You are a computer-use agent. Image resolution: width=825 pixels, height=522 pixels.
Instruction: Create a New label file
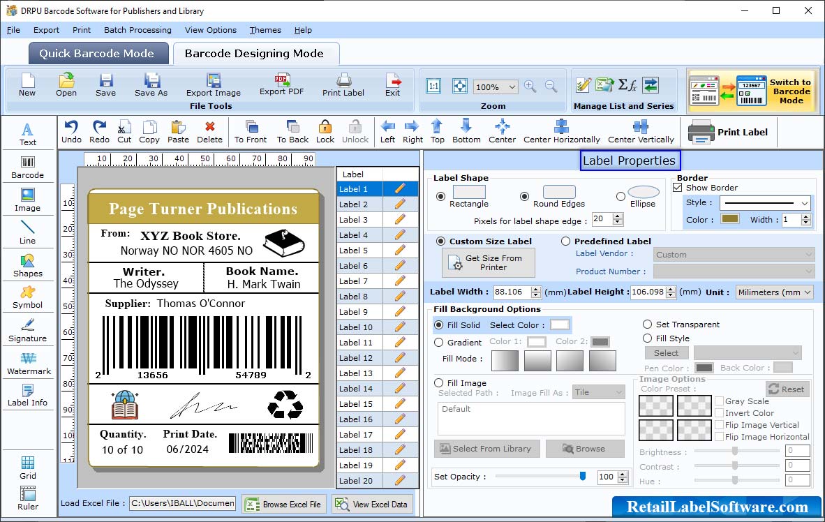tap(27, 85)
